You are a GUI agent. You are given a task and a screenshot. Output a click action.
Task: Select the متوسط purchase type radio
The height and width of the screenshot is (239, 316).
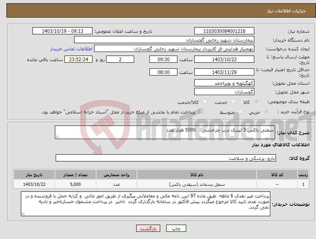240,112
